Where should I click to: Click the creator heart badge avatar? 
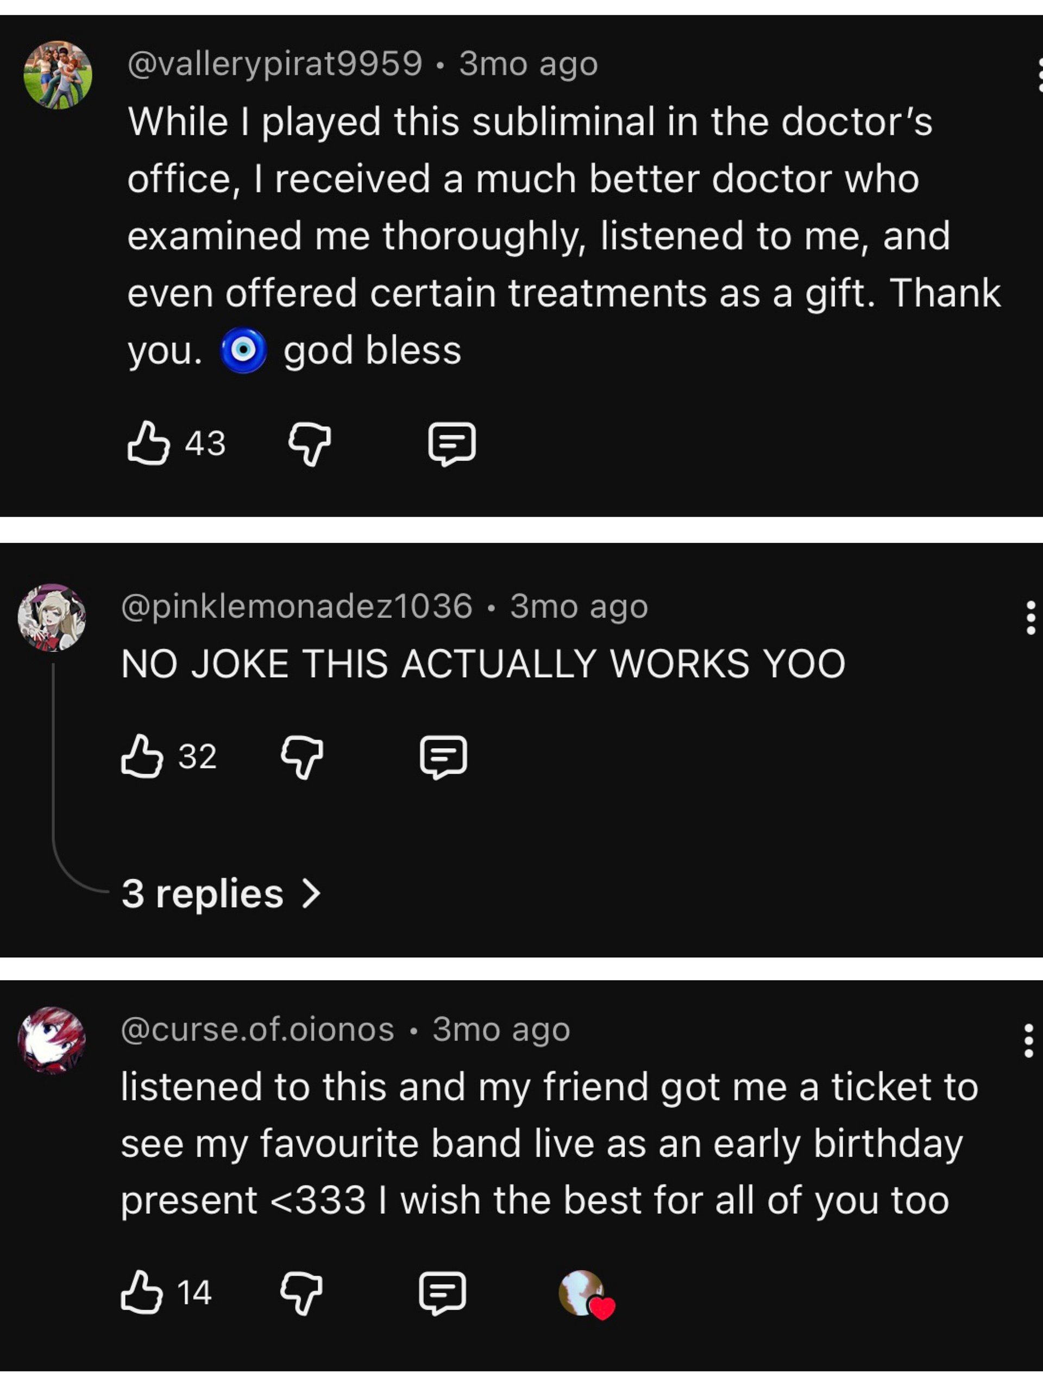pyautogui.click(x=585, y=1294)
